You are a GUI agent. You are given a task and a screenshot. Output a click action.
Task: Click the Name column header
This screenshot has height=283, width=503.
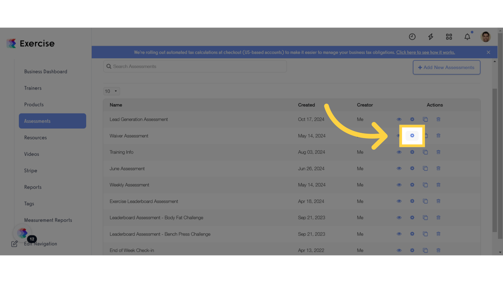pos(116,105)
